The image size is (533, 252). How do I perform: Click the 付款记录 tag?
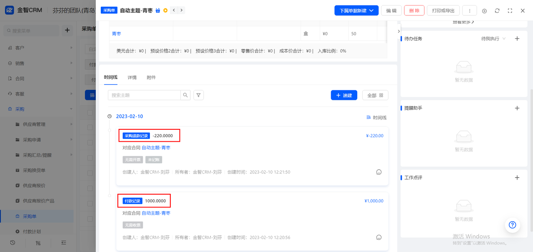(x=132, y=201)
